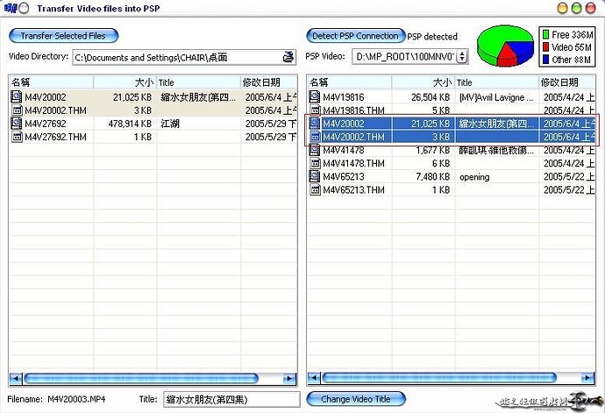The image size is (605, 413).
Task: Click the green Free space legend swatch
Action: (545, 35)
